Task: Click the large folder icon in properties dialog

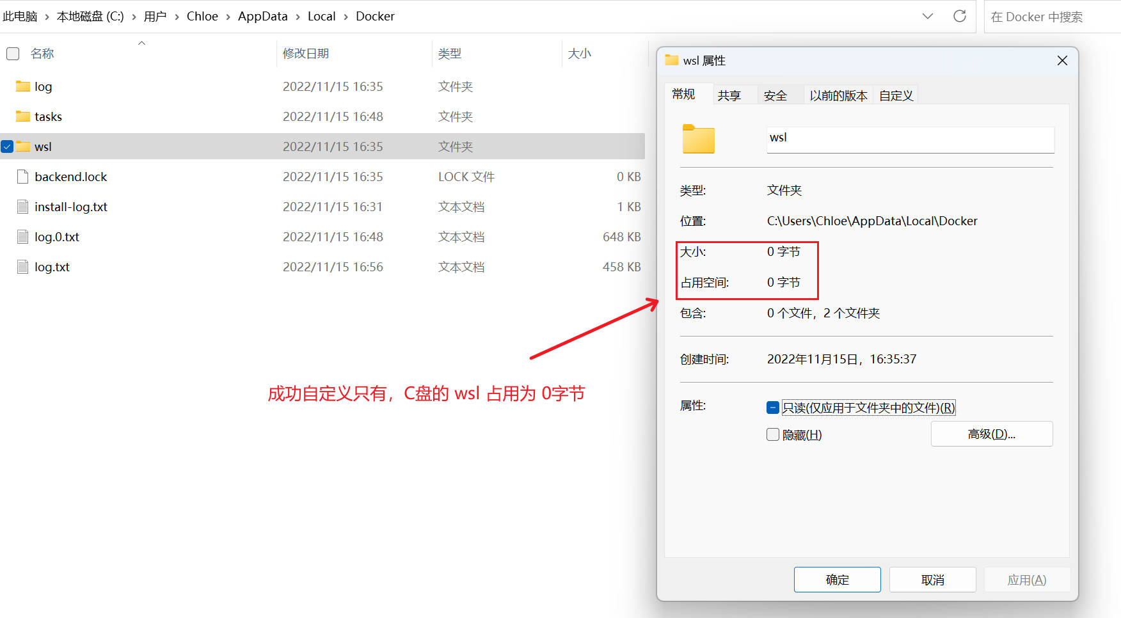Action: coord(698,139)
